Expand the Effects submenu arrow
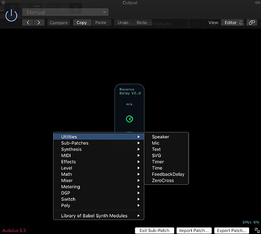This screenshot has width=261, height=234. [139, 162]
